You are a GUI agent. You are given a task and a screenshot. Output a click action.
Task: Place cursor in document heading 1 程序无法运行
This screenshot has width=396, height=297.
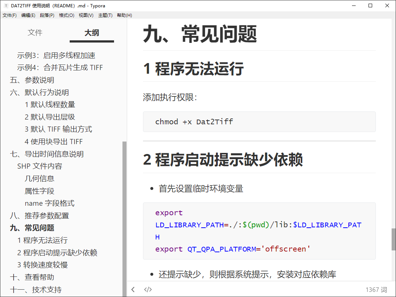pos(193,69)
